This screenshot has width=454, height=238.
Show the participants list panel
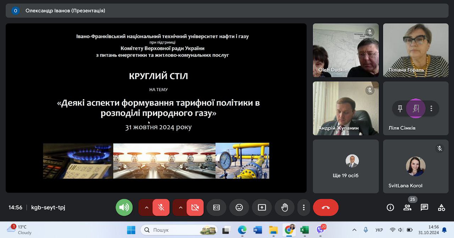coord(407,208)
